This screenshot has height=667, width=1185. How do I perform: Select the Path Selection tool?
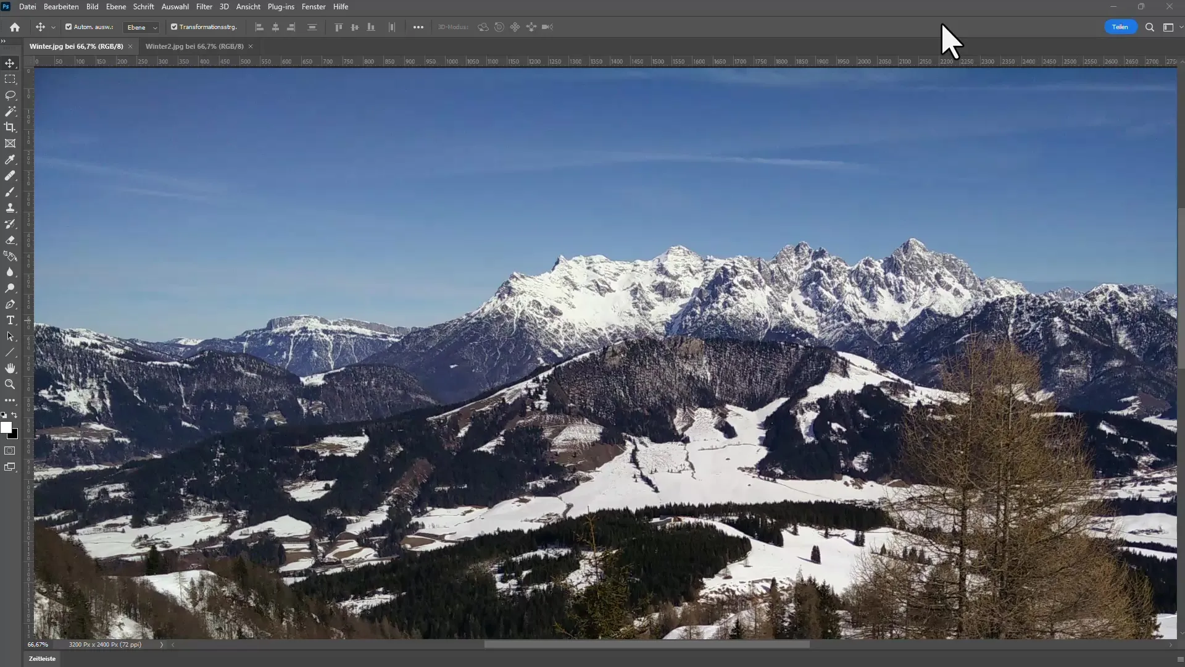click(10, 336)
